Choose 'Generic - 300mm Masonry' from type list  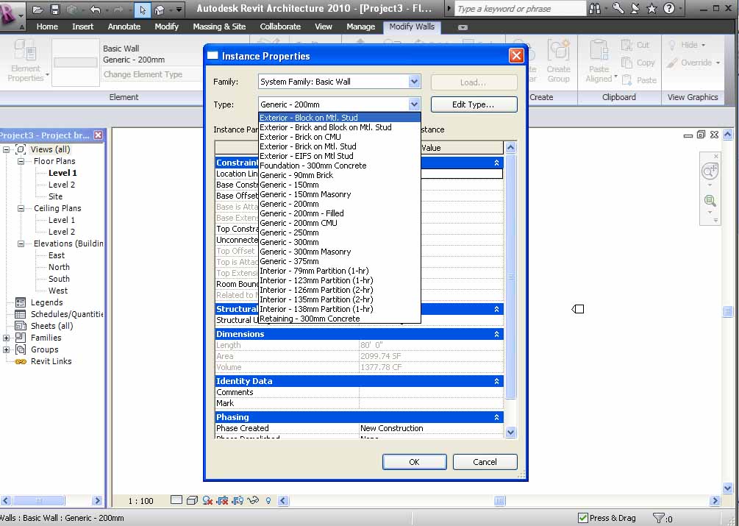click(x=305, y=252)
